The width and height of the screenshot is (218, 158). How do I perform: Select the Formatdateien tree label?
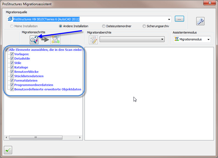click(26, 81)
